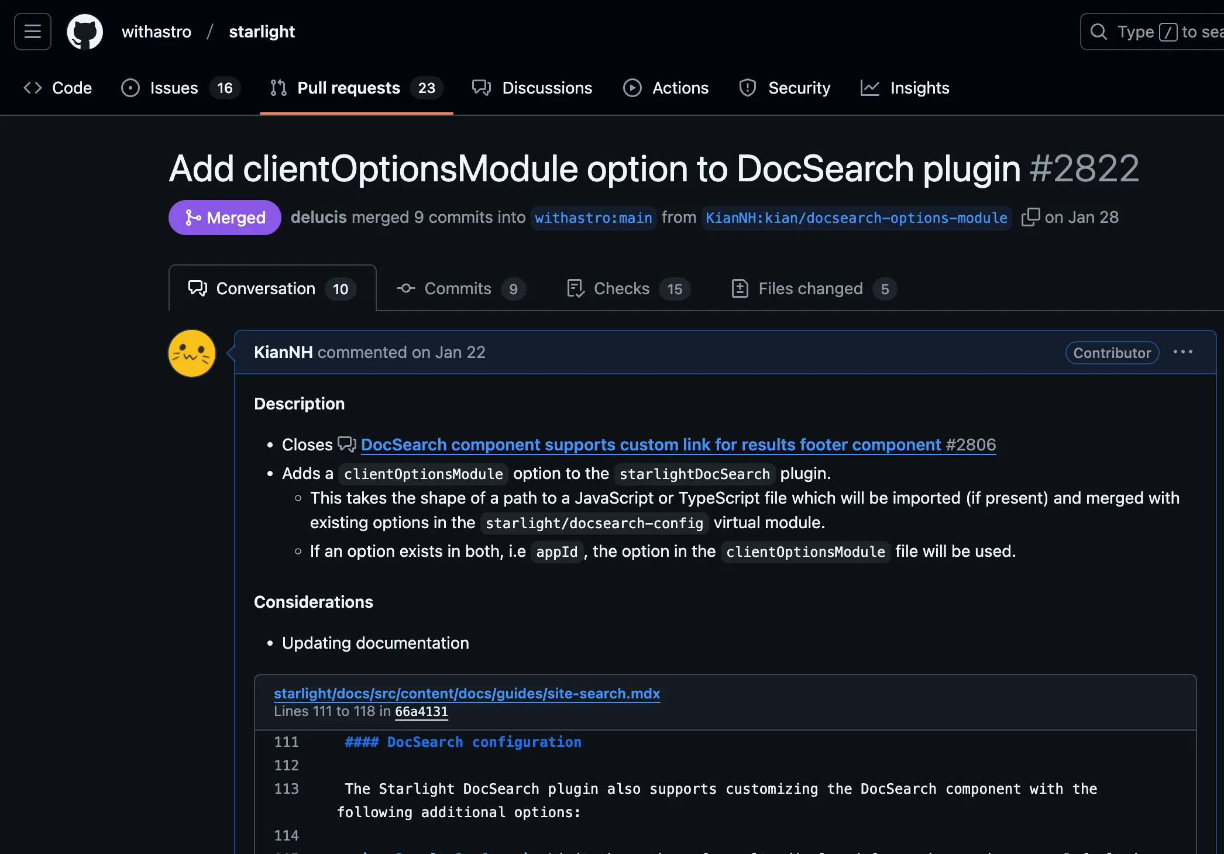
Task: Open the Issues tab
Action: tap(180, 88)
